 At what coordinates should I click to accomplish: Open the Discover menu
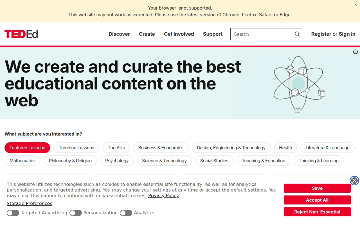[x=119, y=34]
